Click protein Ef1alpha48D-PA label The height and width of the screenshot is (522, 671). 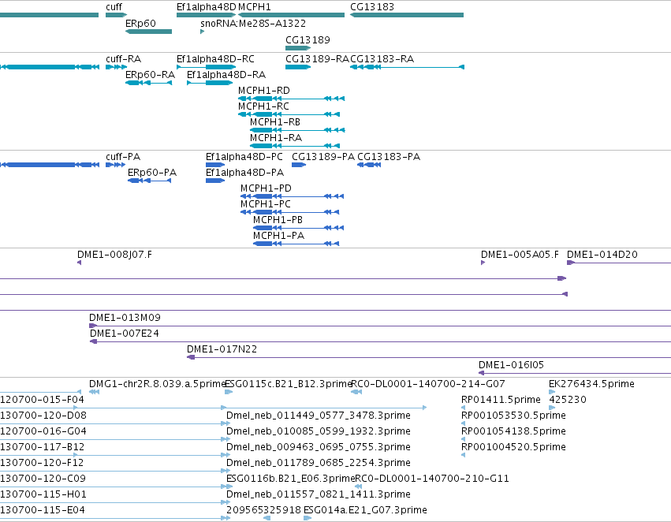coord(244,173)
